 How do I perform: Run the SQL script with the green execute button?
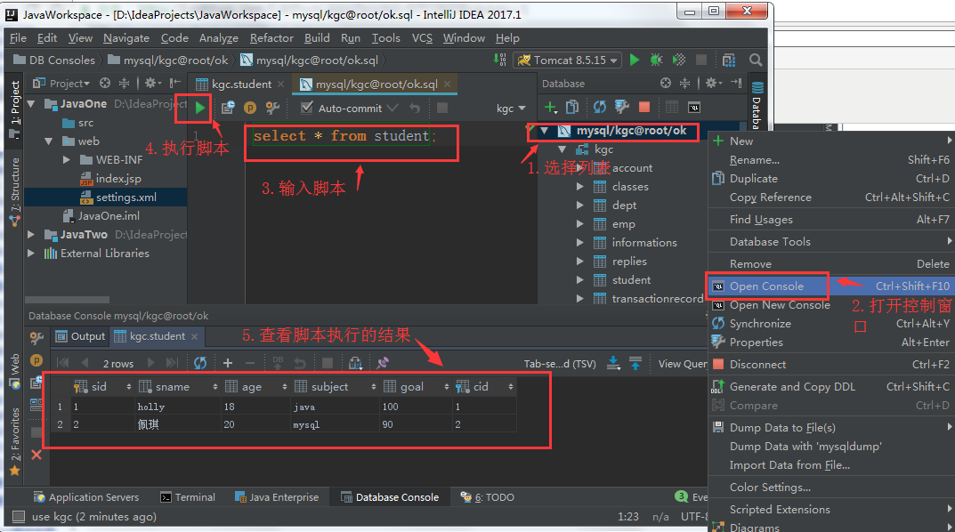pos(199,109)
